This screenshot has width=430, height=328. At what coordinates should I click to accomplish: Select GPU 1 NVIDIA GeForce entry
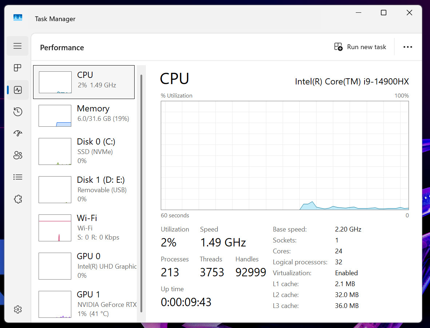coord(84,304)
